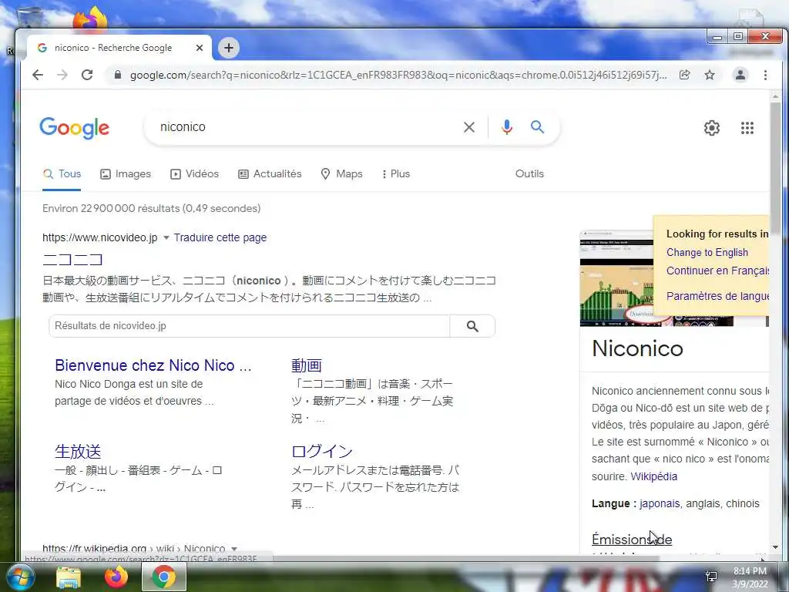This screenshot has width=789, height=592.
Task: Open Paramètres de langue link
Action: [717, 296]
